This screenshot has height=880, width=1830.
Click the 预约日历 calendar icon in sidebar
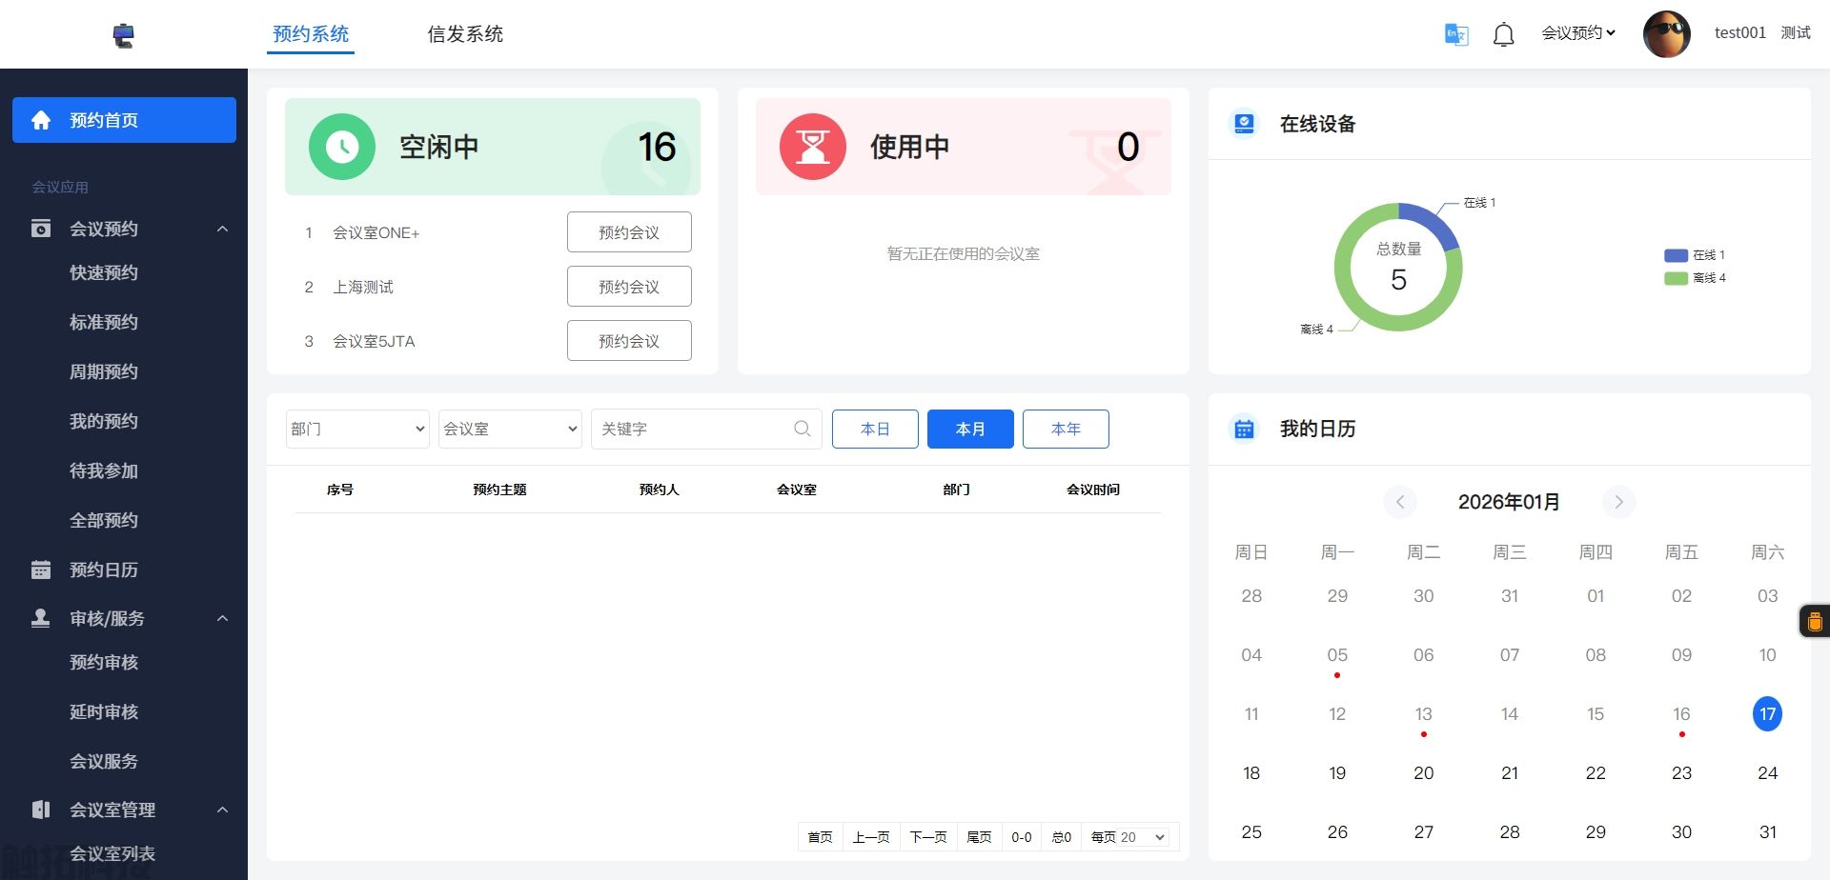(x=41, y=569)
